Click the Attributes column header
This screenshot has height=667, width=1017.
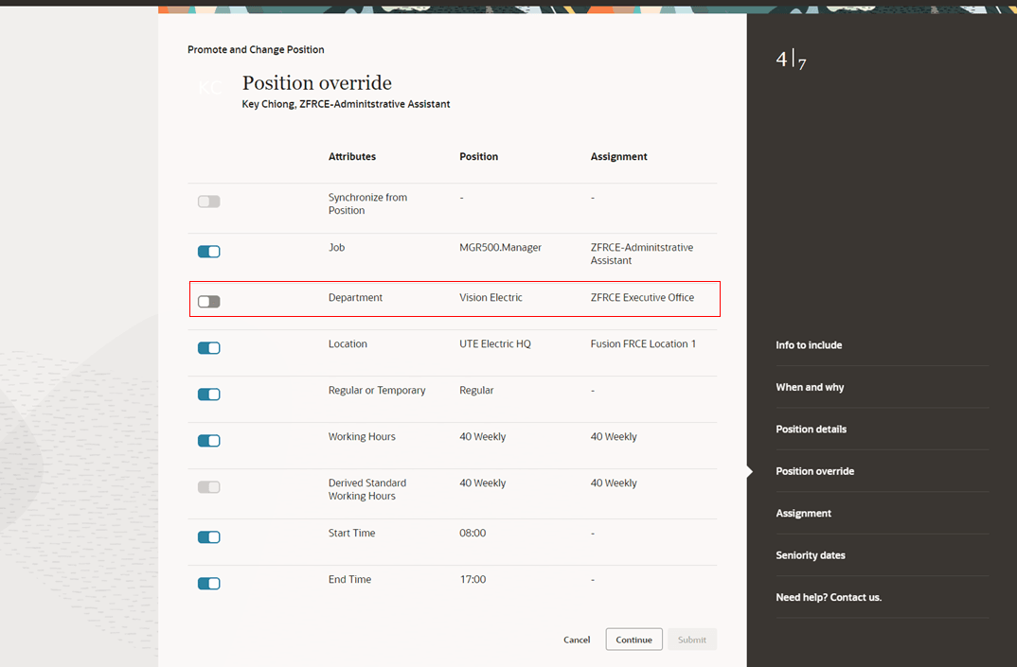[352, 157]
